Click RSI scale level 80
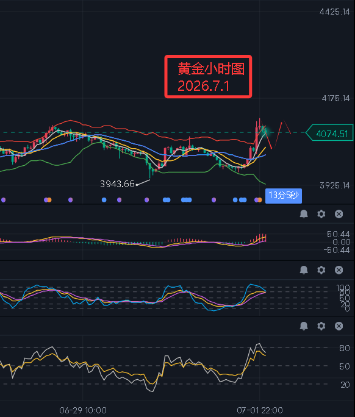355x417 pixels. 345,348
